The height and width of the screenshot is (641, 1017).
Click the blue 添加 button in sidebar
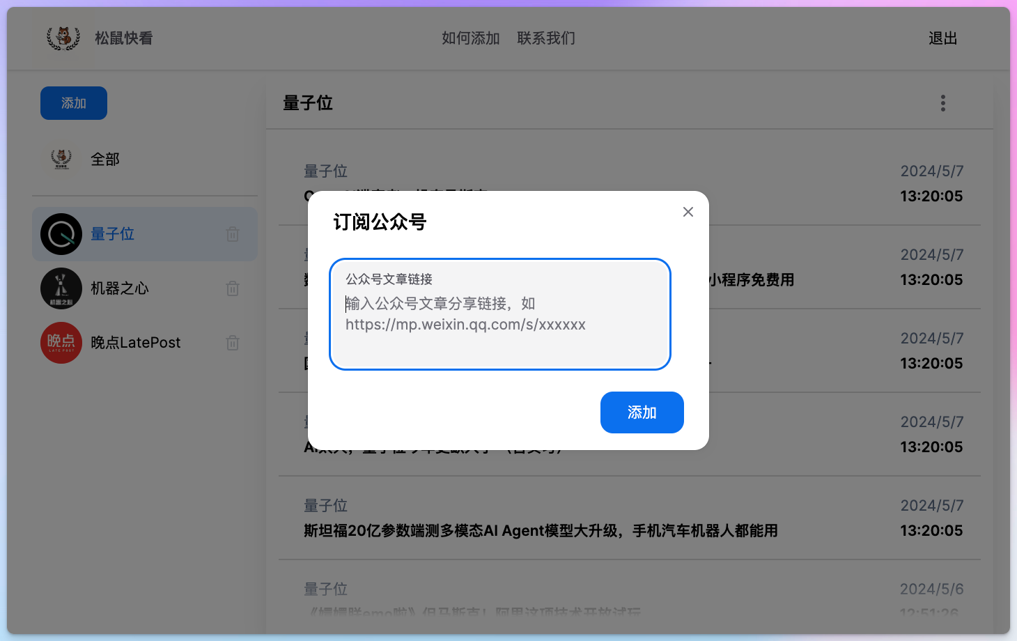tap(73, 102)
